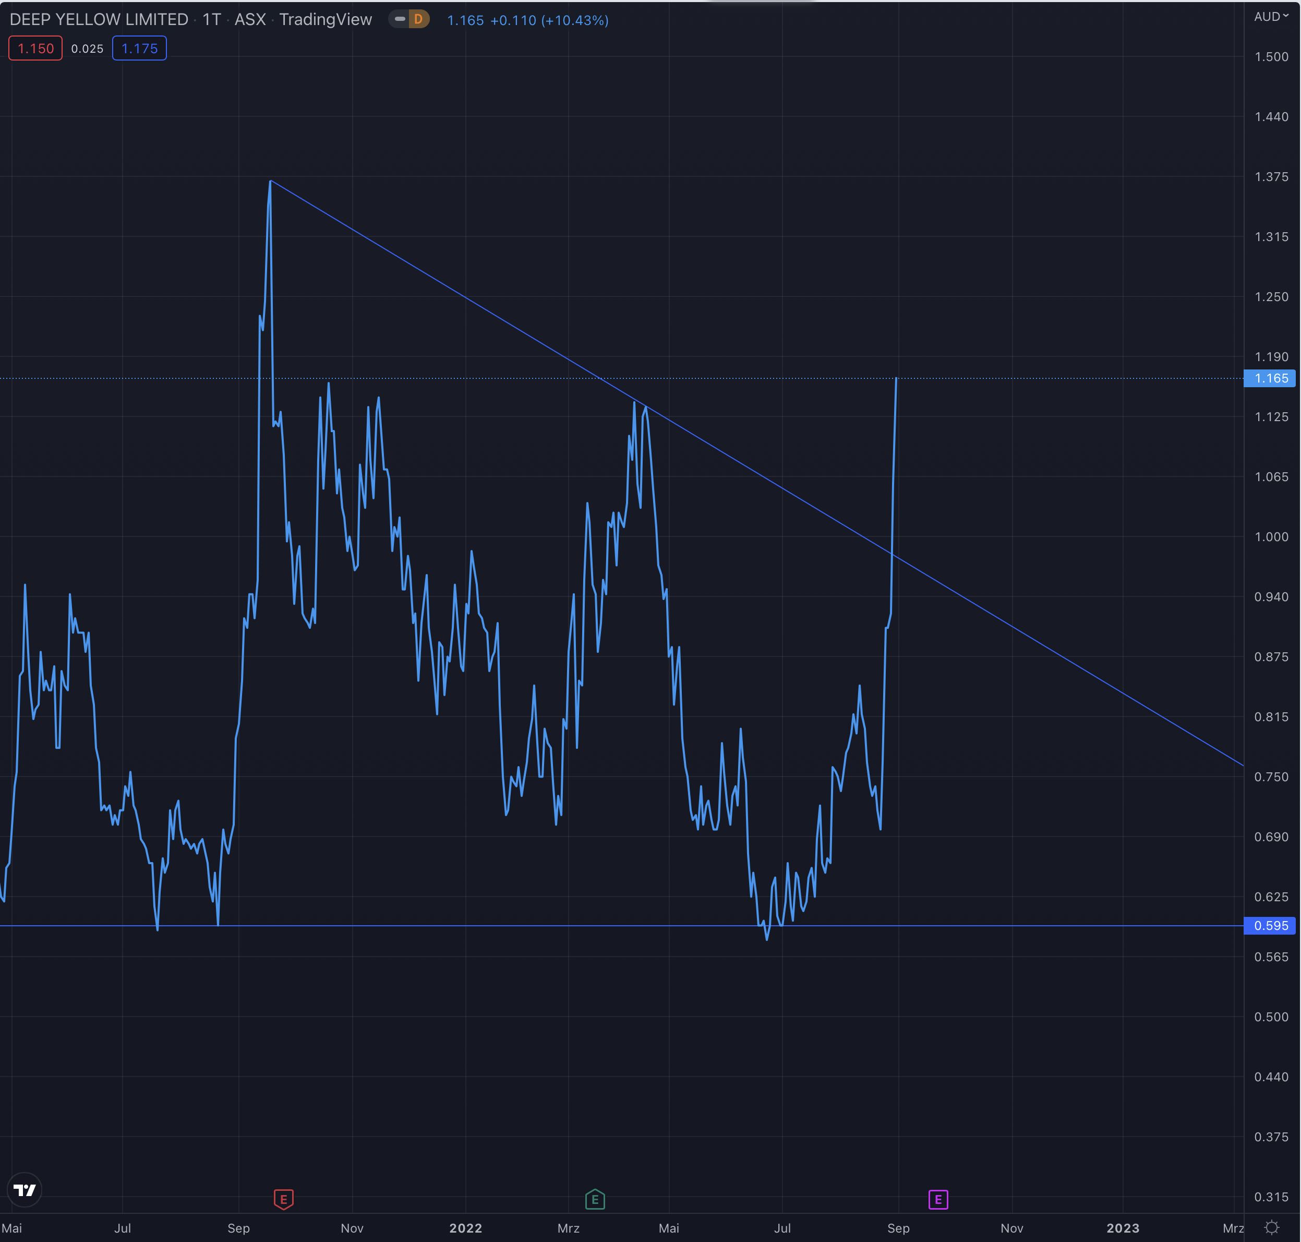Select the 1T interval label in the legend
The width and height of the screenshot is (1301, 1242).
pyautogui.click(x=211, y=19)
